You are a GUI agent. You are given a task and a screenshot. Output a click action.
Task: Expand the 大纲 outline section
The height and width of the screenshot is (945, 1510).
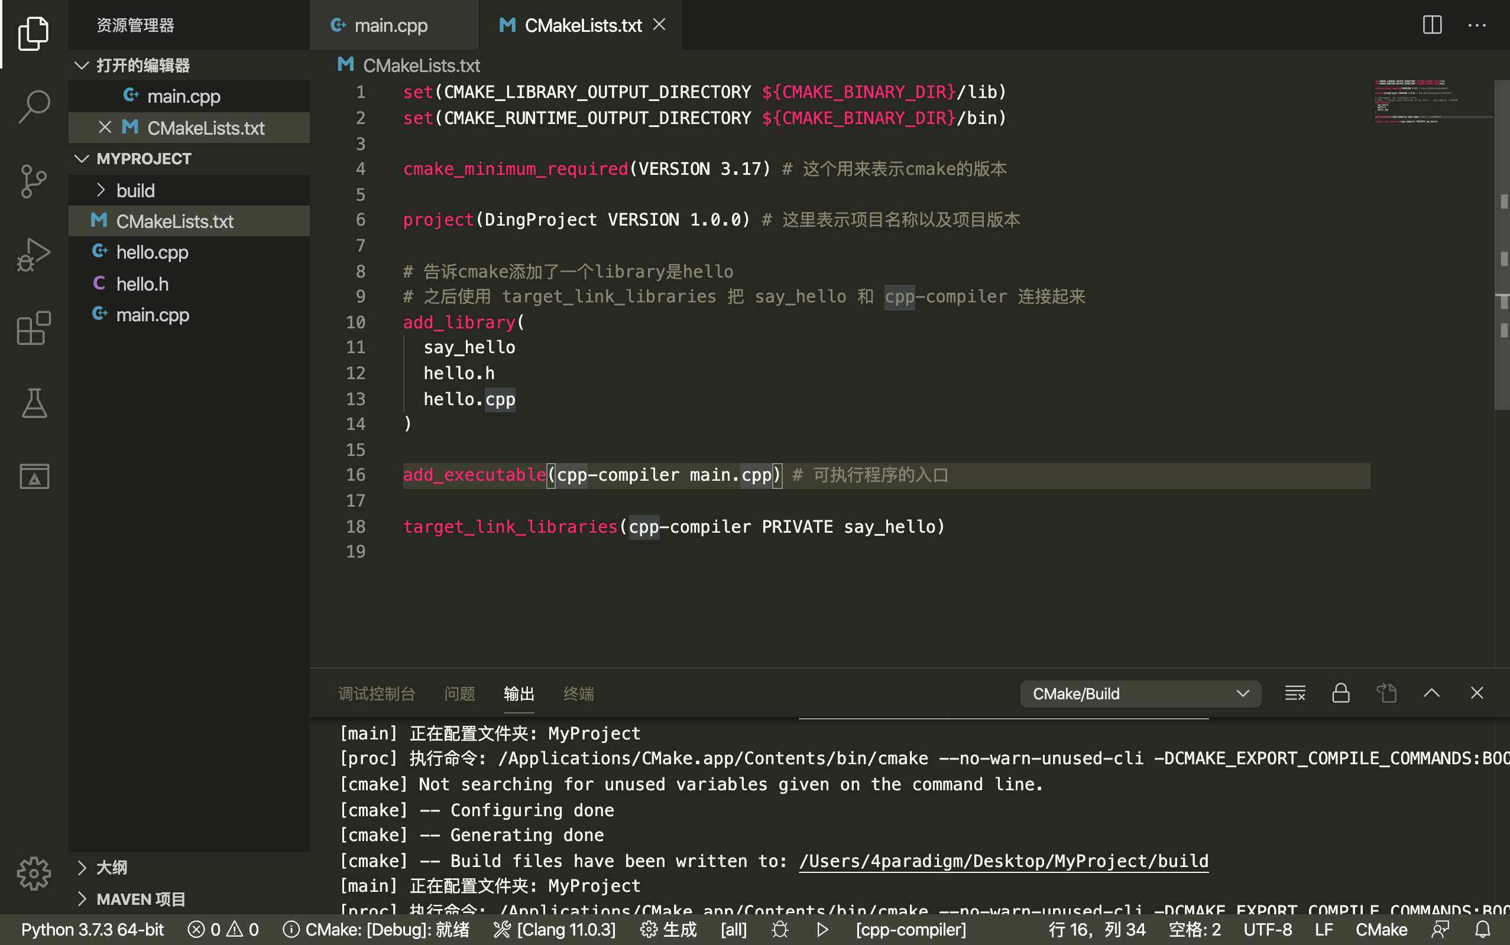[x=189, y=868]
